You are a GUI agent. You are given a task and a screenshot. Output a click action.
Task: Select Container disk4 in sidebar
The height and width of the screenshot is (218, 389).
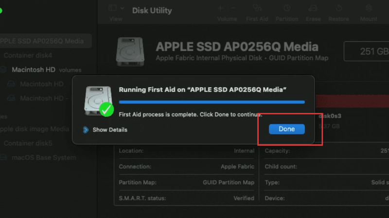28,55
